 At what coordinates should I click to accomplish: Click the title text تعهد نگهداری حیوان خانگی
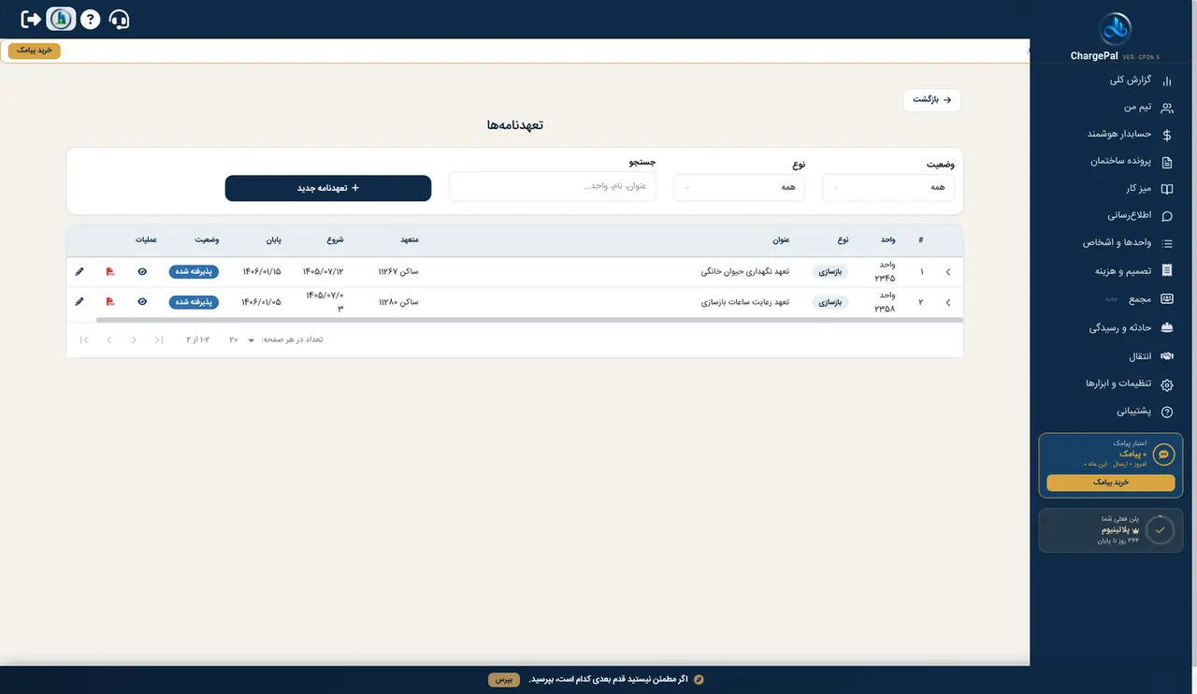tap(745, 272)
